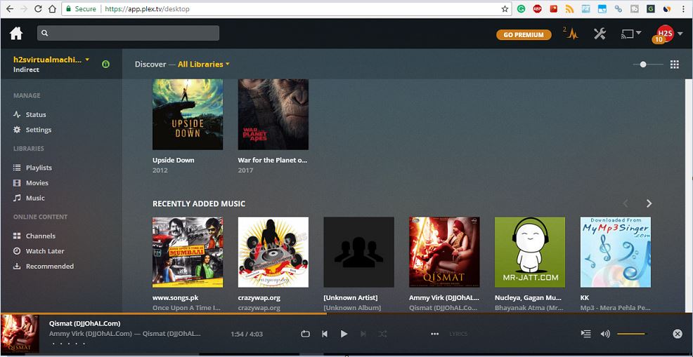Image resolution: width=693 pixels, height=357 pixels.
Task: Toggle repeat in the player
Action: click(306, 334)
